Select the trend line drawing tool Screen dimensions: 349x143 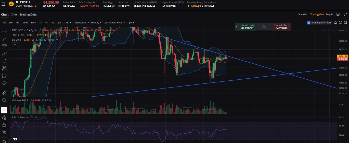pyautogui.click(x=4, y=39)
